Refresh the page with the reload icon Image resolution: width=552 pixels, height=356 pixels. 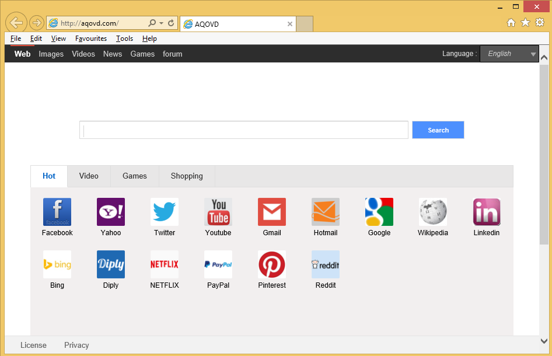click(171, 23)
